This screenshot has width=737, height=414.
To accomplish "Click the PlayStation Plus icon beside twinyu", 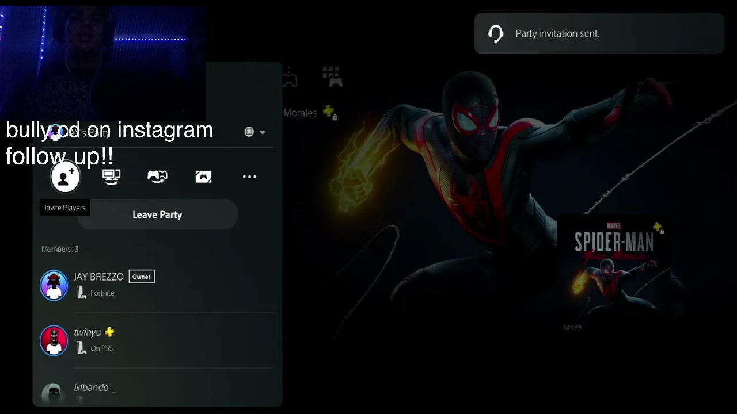I will 109,332.
